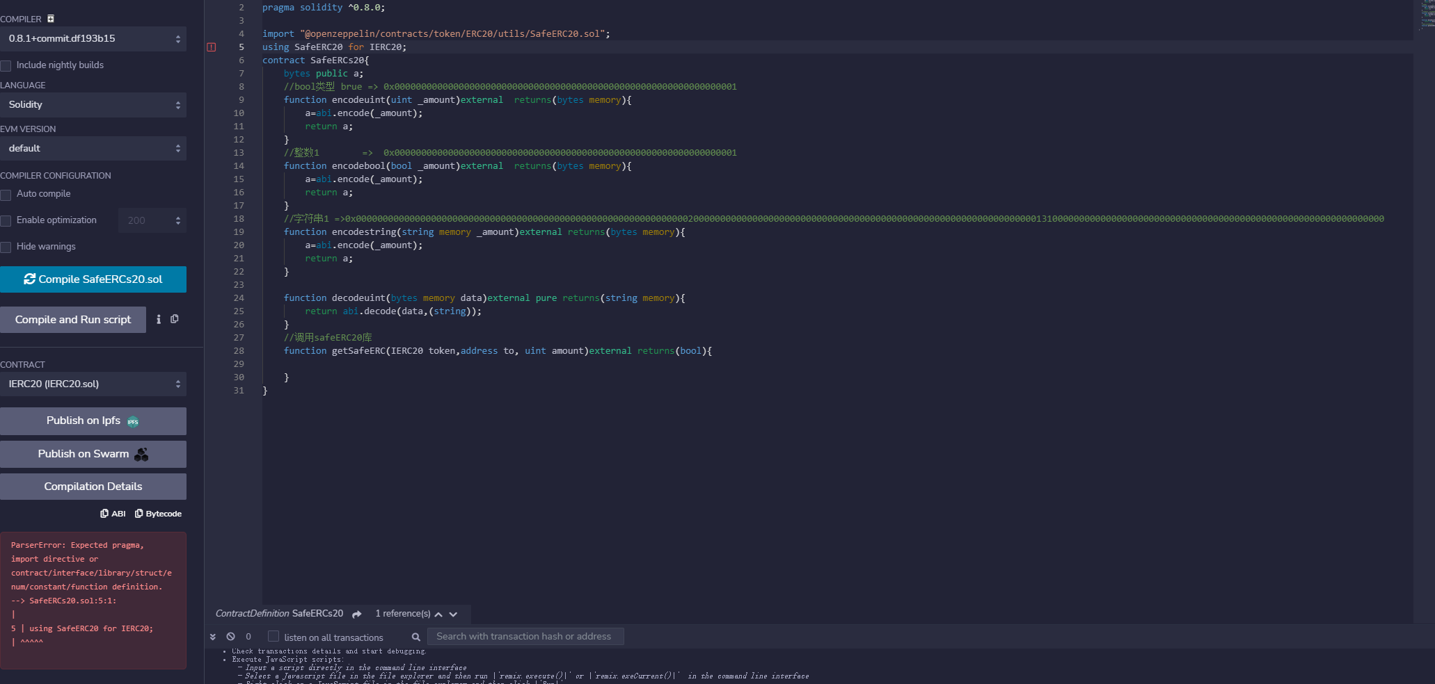This screenshot has width=1435, height=684.
Task: Click the add-compiler icon next to COMPILER label
Action: click(51, 19)
